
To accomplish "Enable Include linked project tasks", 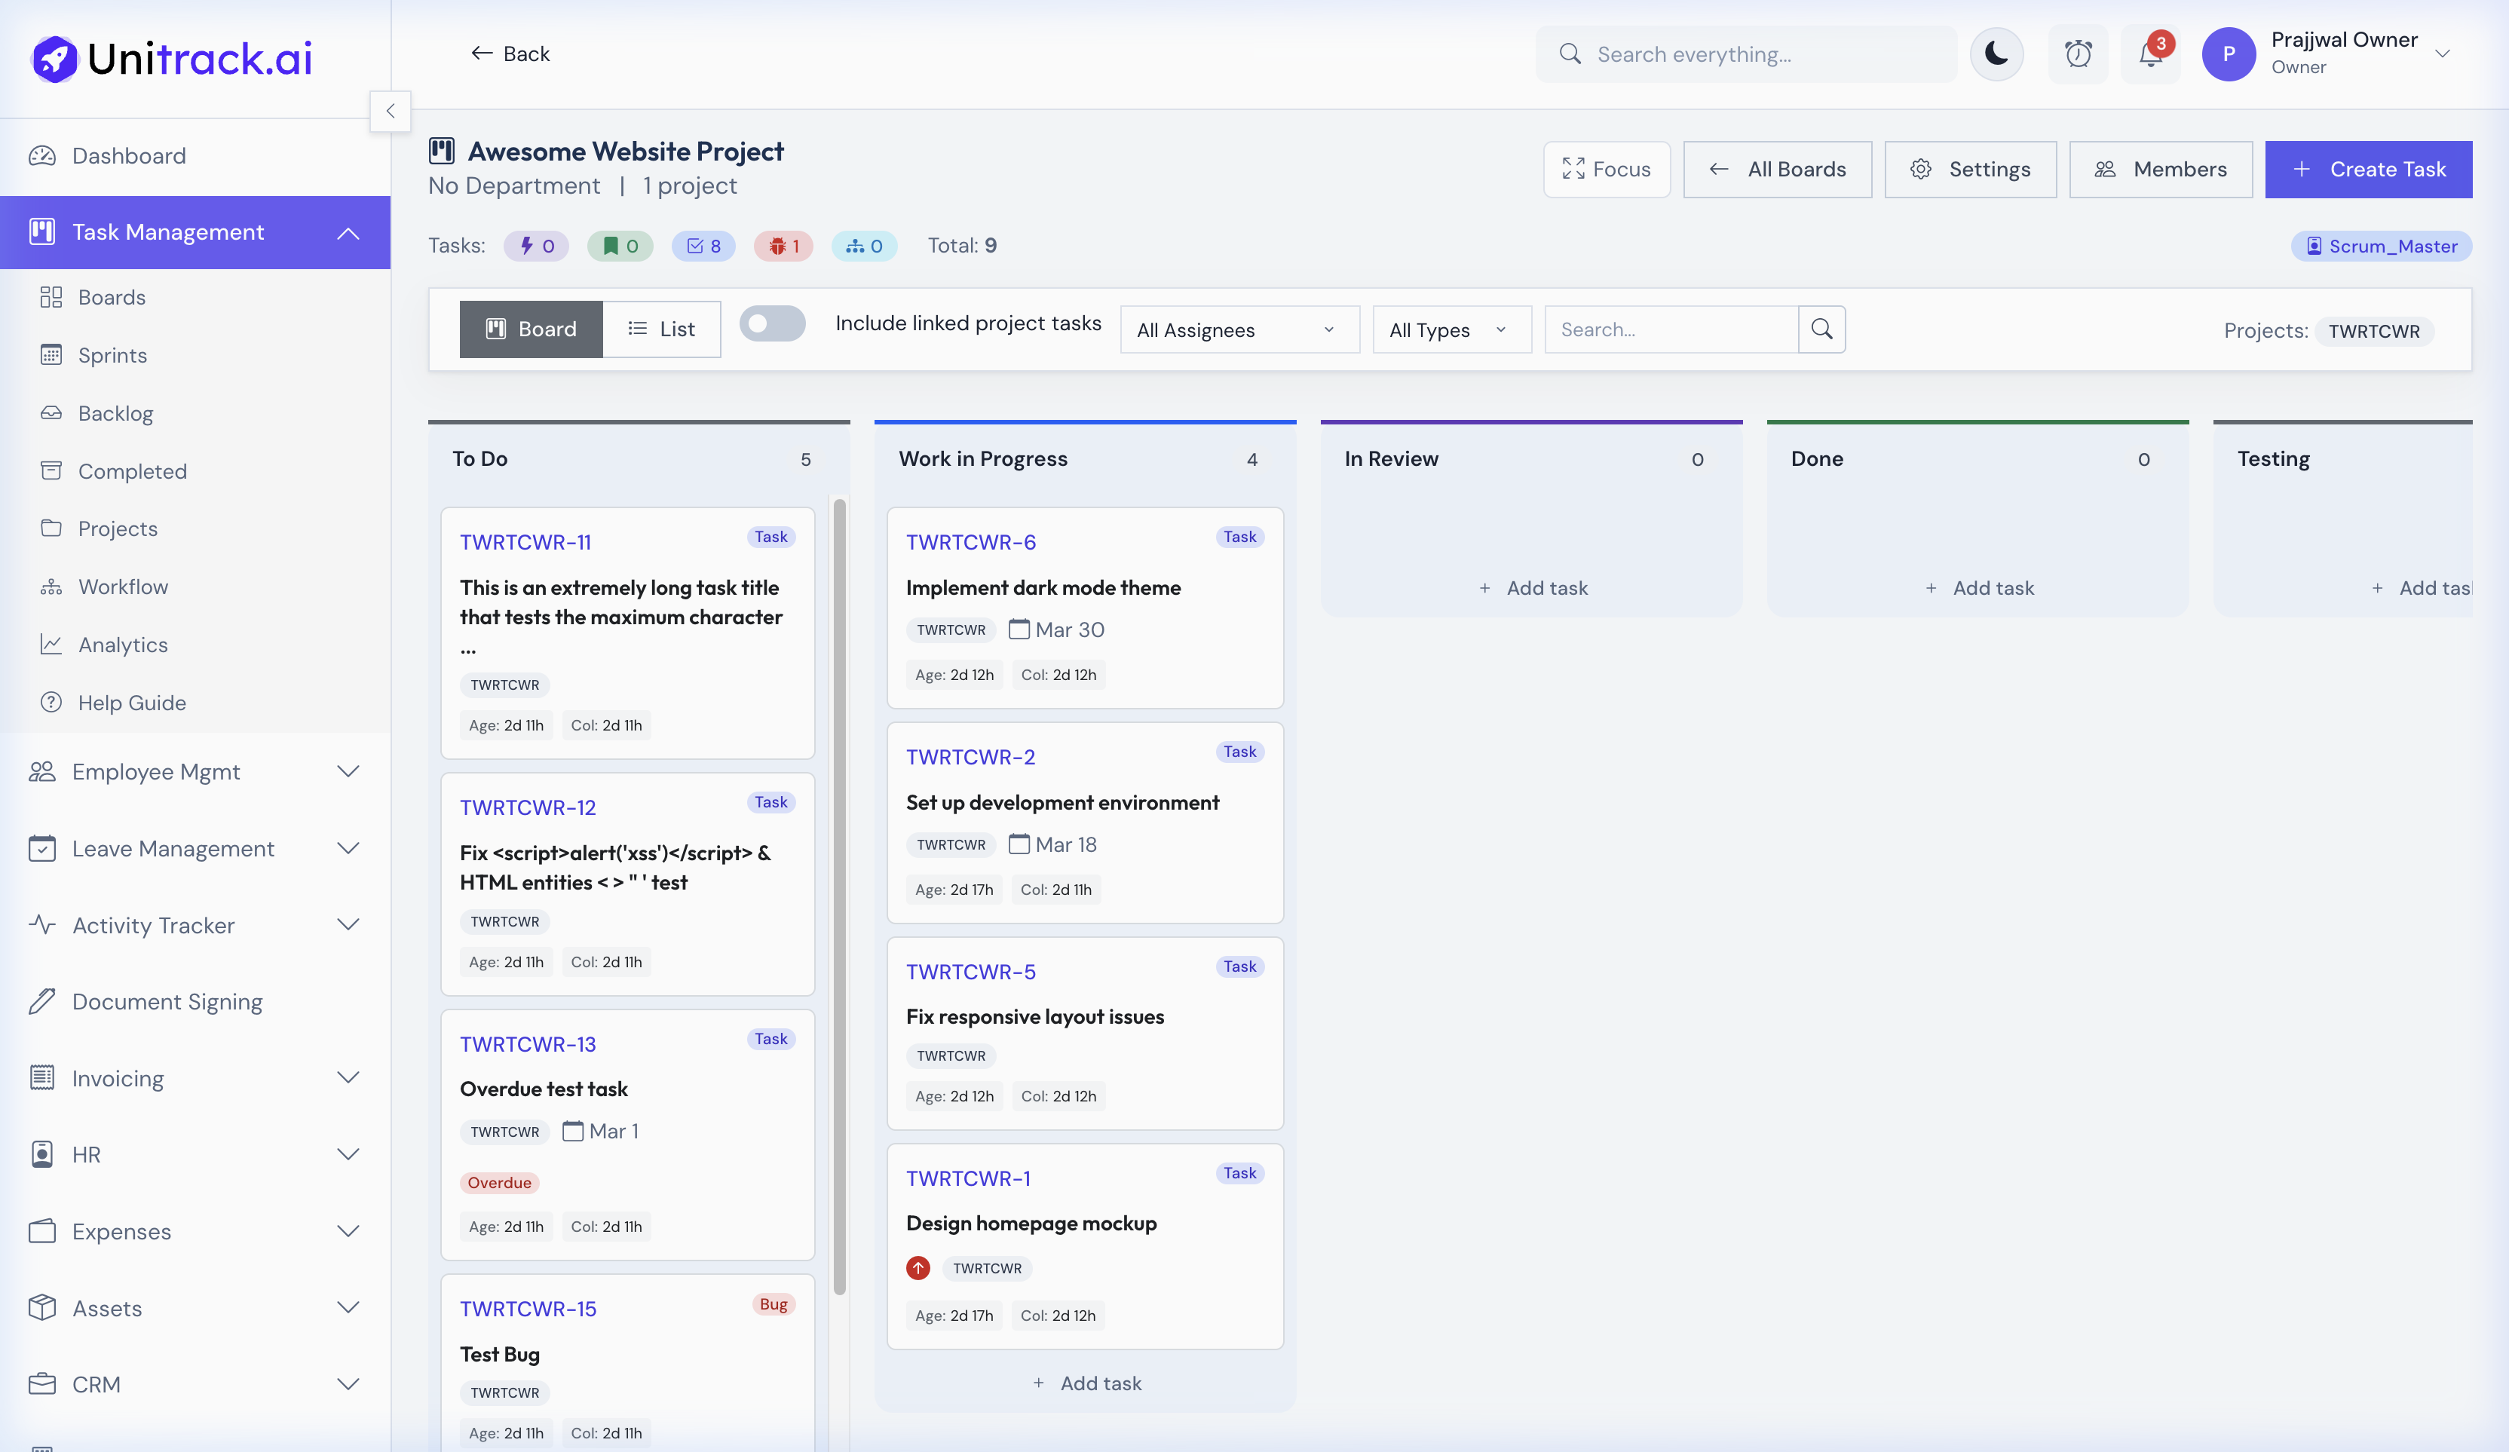I will pyautogui.click(x=771, y=323).
